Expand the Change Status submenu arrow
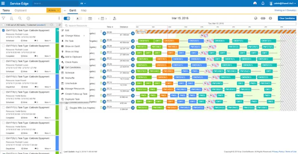Viewport: 298px width, 154px height. [84, 36]
